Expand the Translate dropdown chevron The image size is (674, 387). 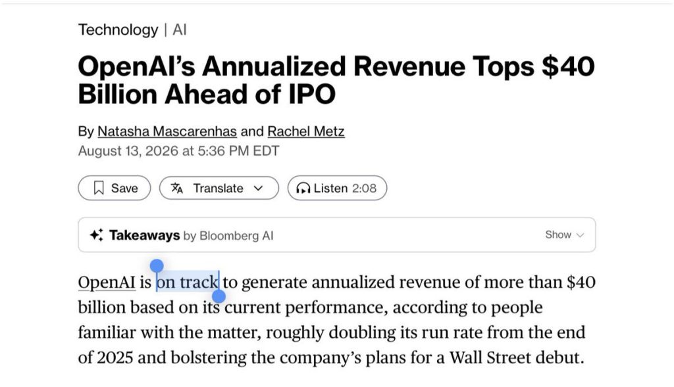coord(258,188)
